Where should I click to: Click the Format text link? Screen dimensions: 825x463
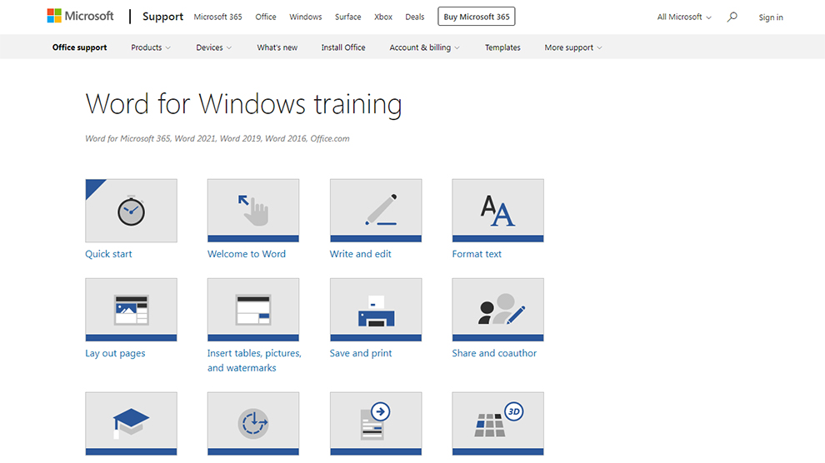coord(477,254)
